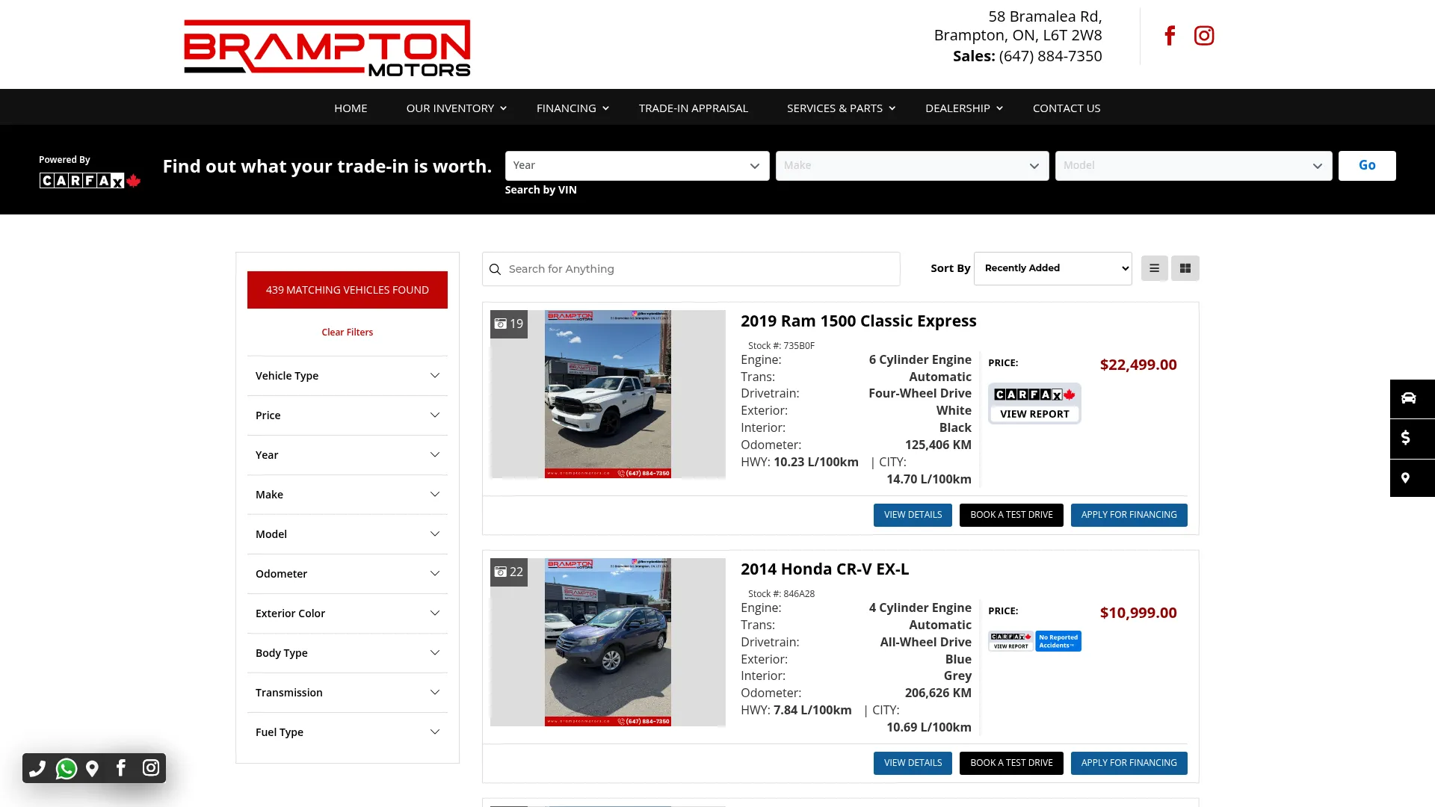Open the trade-in Model dropdown

click(1194, 166)
